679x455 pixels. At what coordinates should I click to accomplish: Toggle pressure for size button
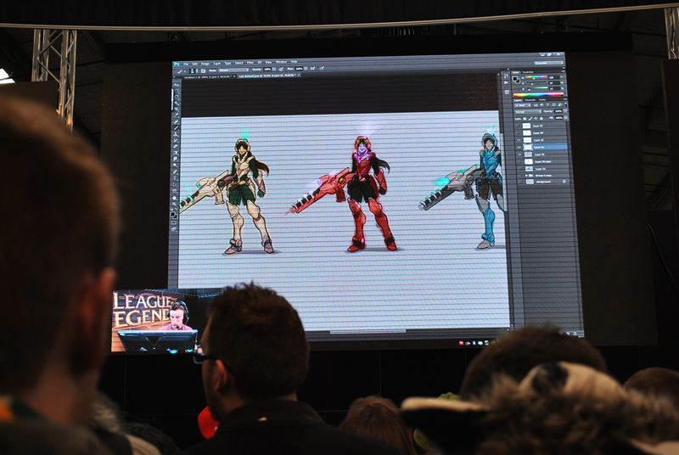click(322, 68)
